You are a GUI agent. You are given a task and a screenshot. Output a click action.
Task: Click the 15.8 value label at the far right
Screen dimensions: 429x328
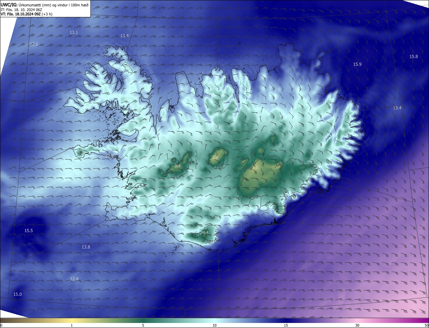coord(414,57)
